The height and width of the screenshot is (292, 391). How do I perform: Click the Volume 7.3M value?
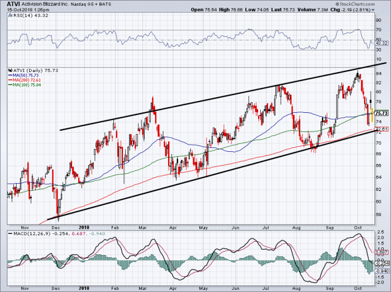point(312,9)
